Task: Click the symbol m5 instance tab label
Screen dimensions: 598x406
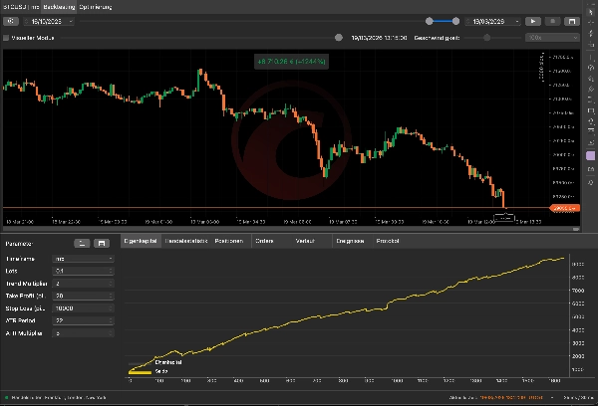Action: pos(21,7)
